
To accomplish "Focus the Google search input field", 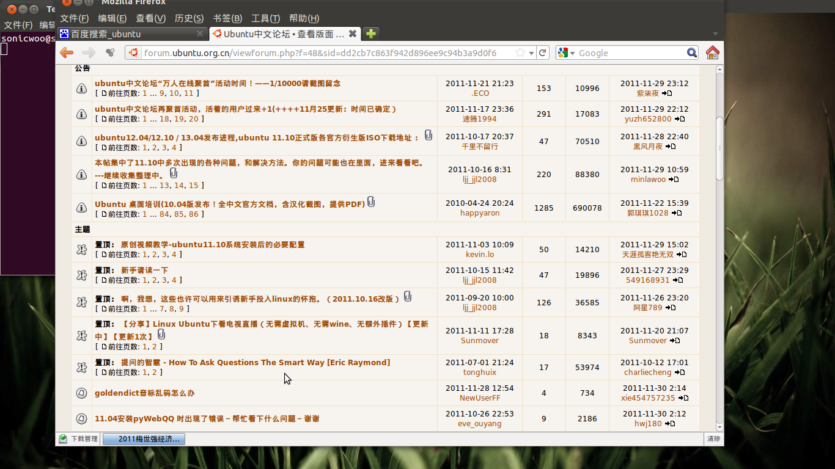I will point(631,53).
